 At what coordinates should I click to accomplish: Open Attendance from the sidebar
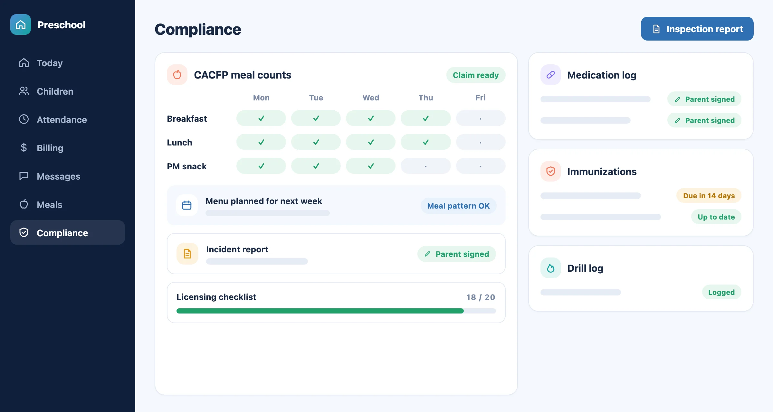coord(68,120)
